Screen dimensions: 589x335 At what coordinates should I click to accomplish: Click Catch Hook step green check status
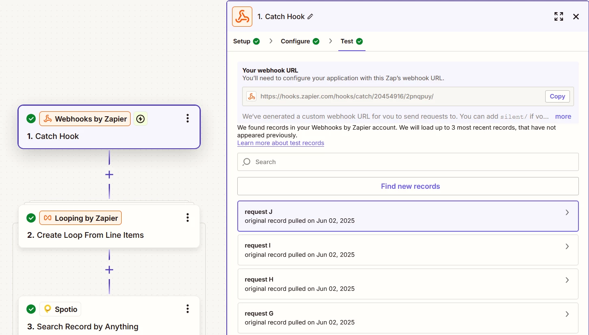click(x=31, y=119)
